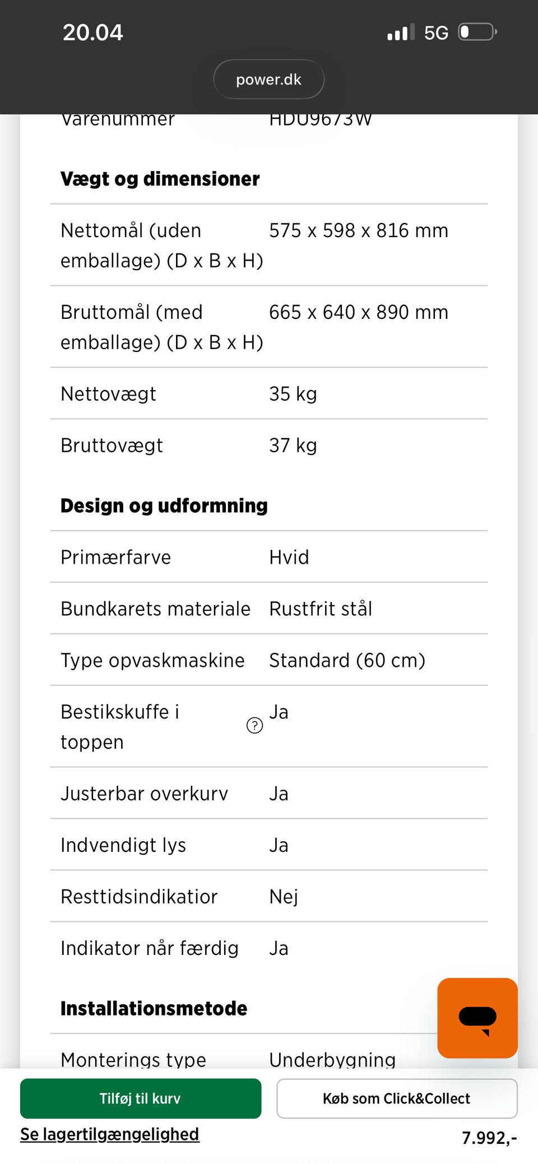
Task: Select the Vægt og dimensioner heading
Action: [x=160, y=179]
